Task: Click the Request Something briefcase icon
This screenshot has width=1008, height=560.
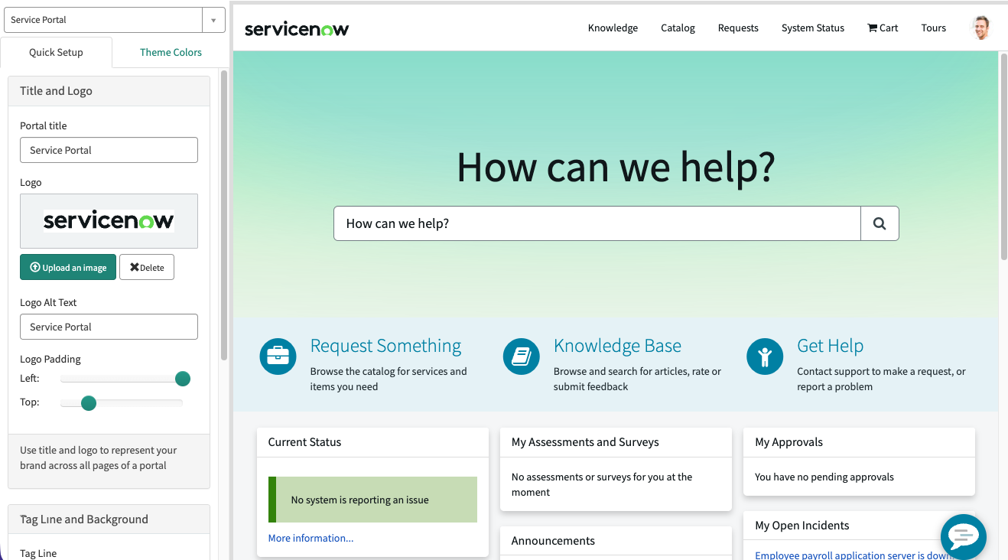Action: coord(278,357)
